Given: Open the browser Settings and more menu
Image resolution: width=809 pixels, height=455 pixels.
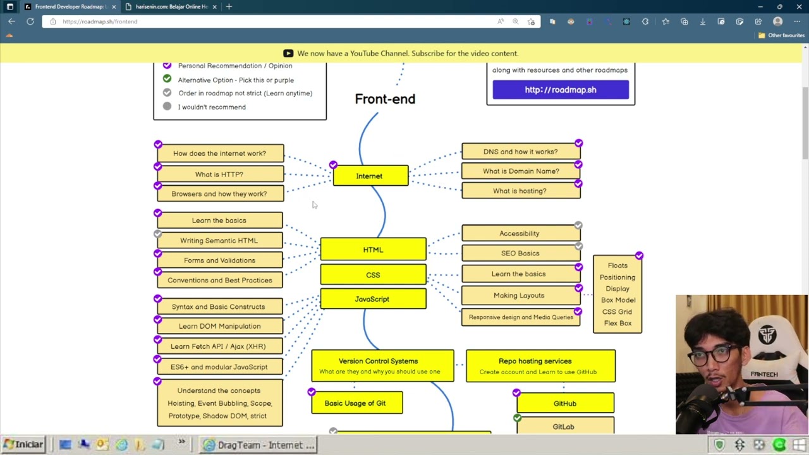Looking at the screenshot, I should tap(796, 21).
